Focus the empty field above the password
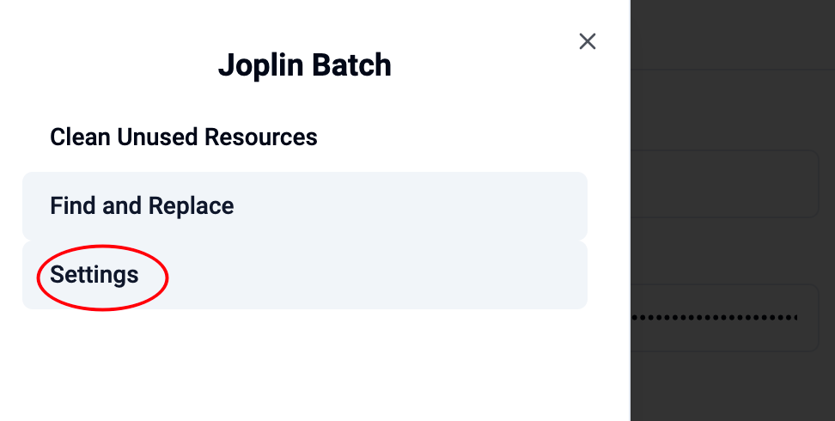 (x=725, y=184)
